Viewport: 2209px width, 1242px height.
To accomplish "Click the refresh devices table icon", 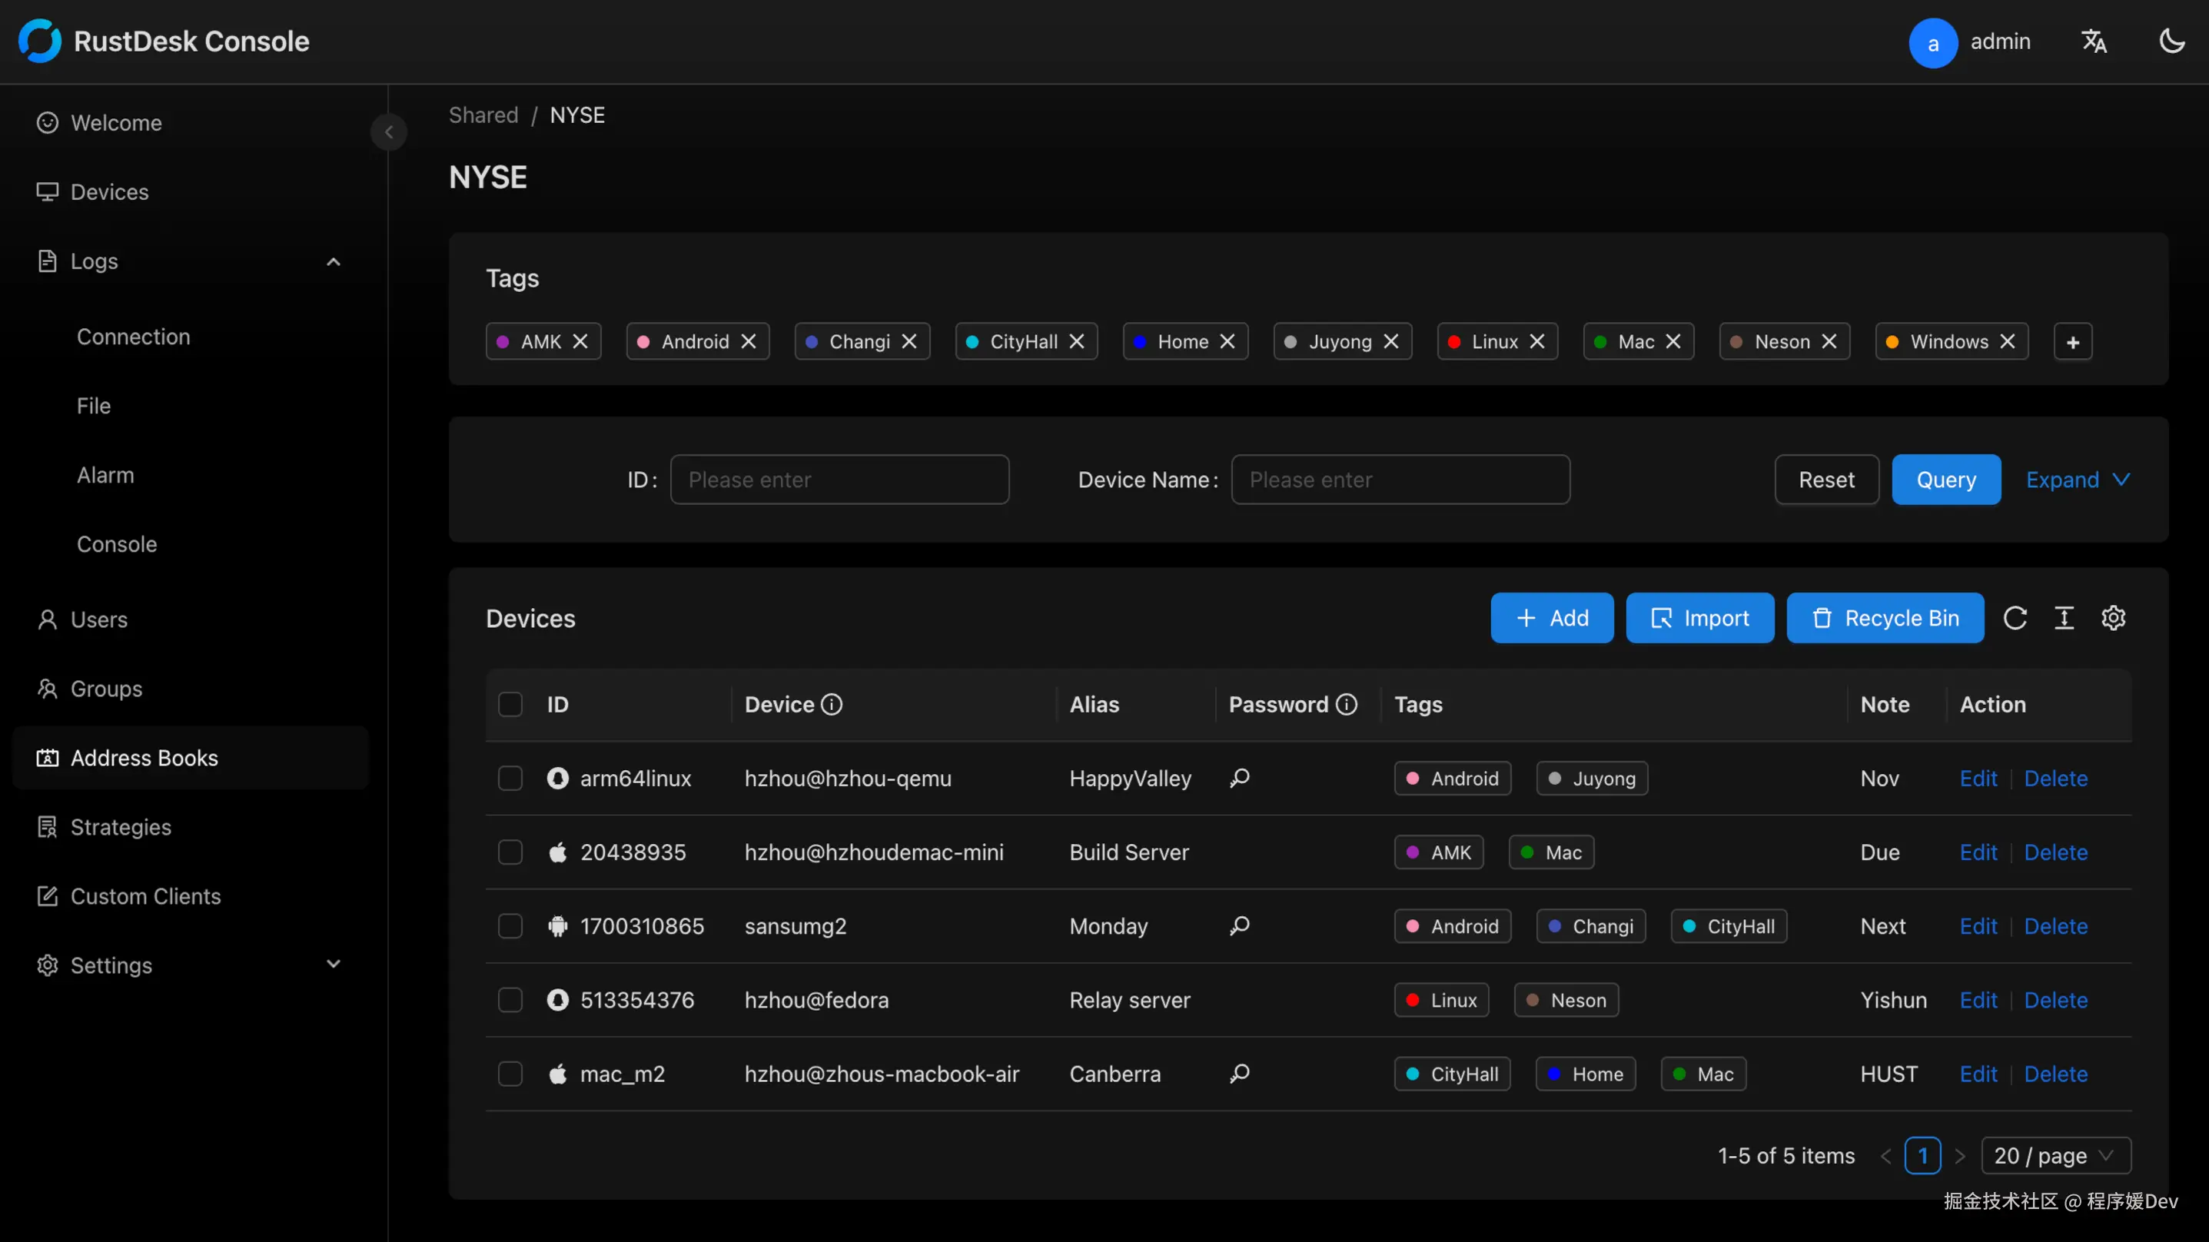I will 2015,618.
